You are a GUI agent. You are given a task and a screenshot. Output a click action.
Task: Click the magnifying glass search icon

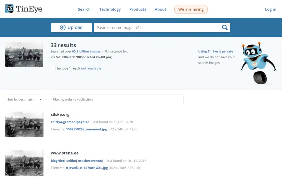coord(225,28)
